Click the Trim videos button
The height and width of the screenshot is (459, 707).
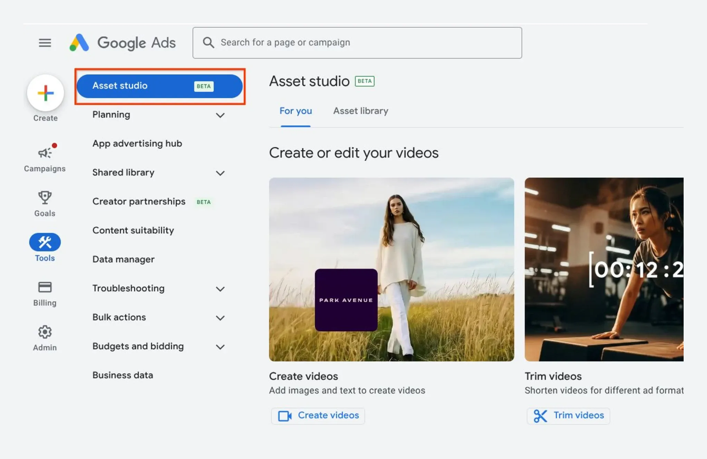pyautogui.click(x=568, y=416)
